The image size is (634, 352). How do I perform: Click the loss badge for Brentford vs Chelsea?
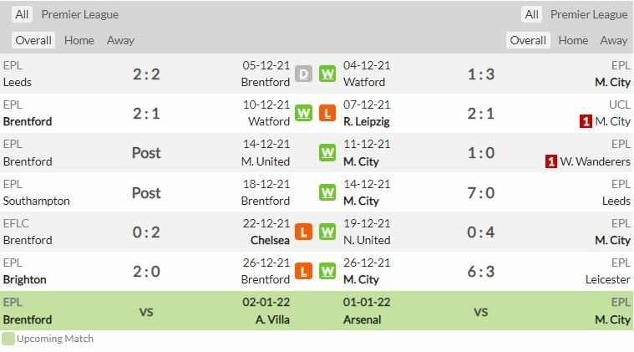[x=303, y=232]
